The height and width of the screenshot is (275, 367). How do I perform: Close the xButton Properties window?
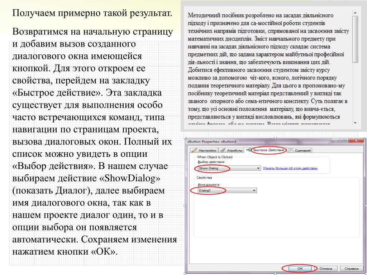coord(356,140)
